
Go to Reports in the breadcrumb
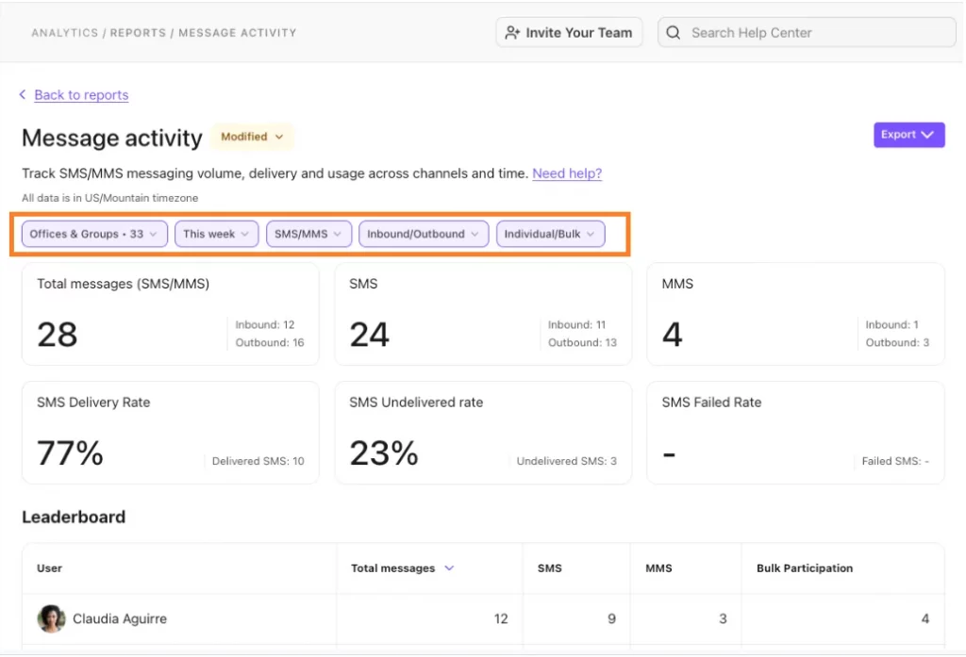[139, 33]
